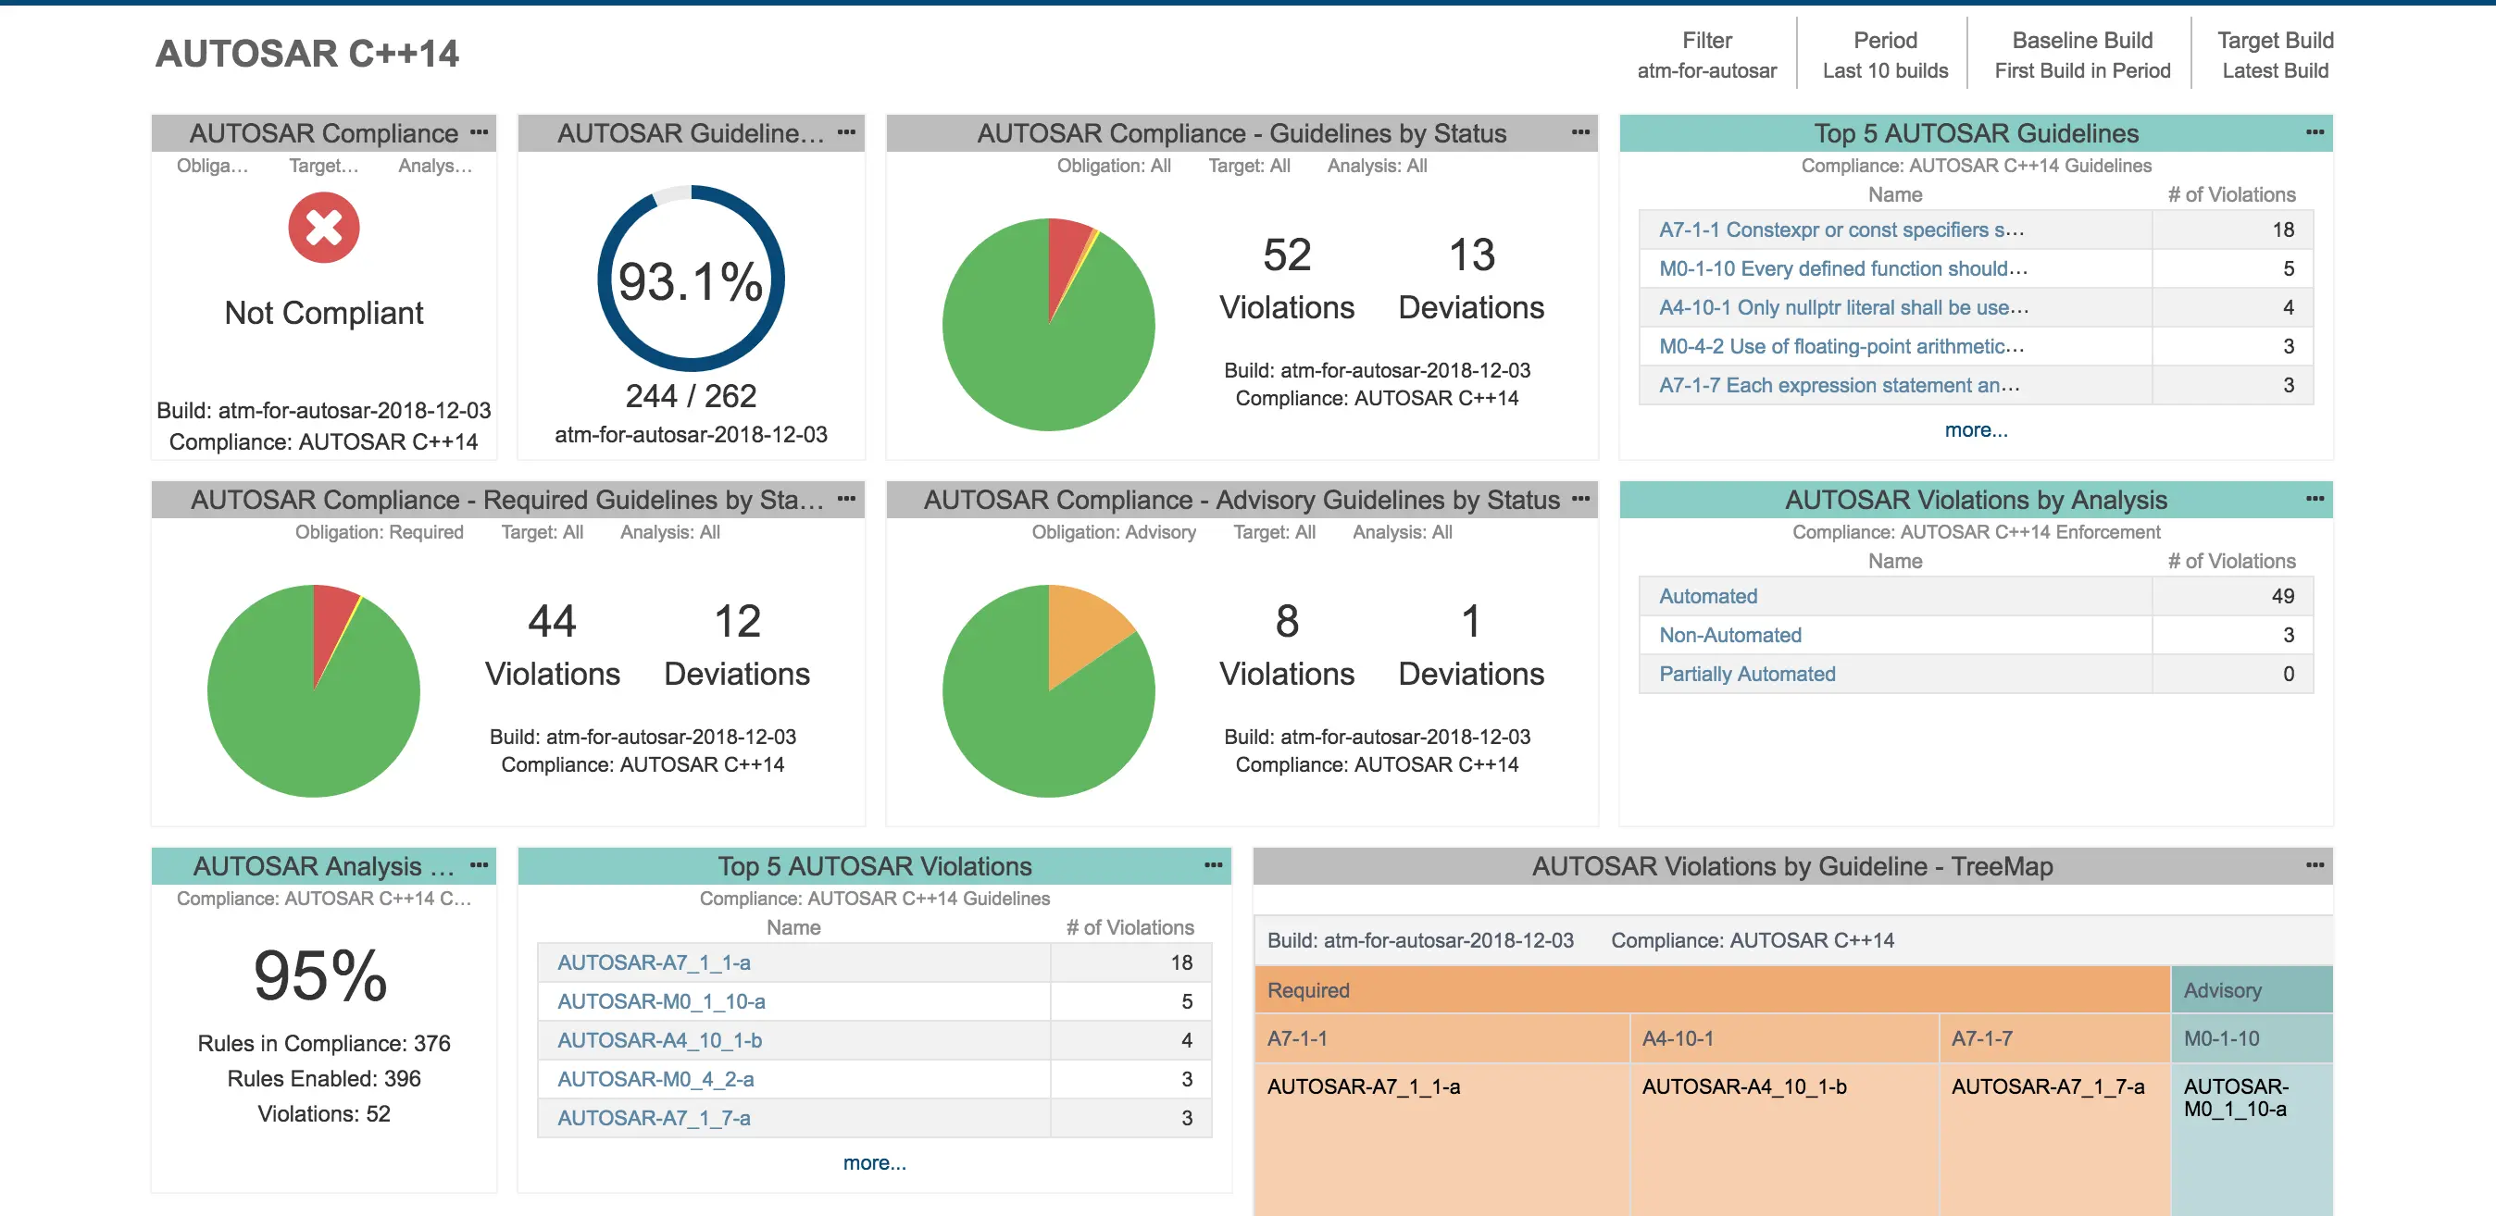Open Required Guidelines by Status widget menu
The width and height of the screenshot is (2496, 1216).
click(846, 500)
